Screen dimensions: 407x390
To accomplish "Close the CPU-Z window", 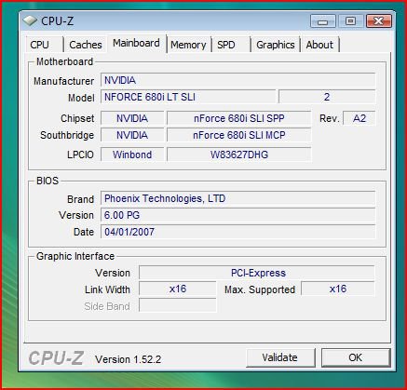I will [379, 21].
